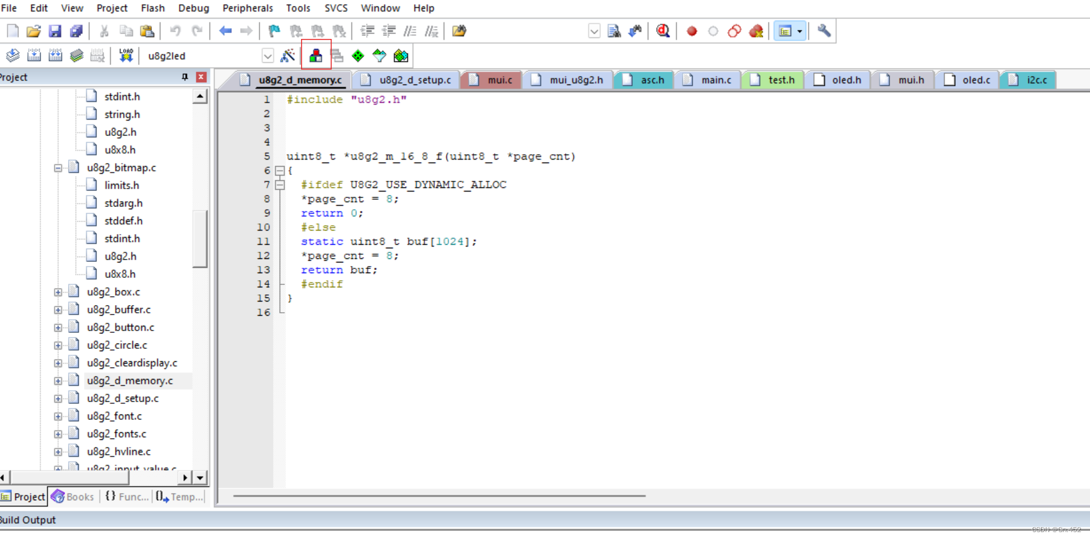Build the target files
Screen dimensions: 1090x538
tap(34, 56)
